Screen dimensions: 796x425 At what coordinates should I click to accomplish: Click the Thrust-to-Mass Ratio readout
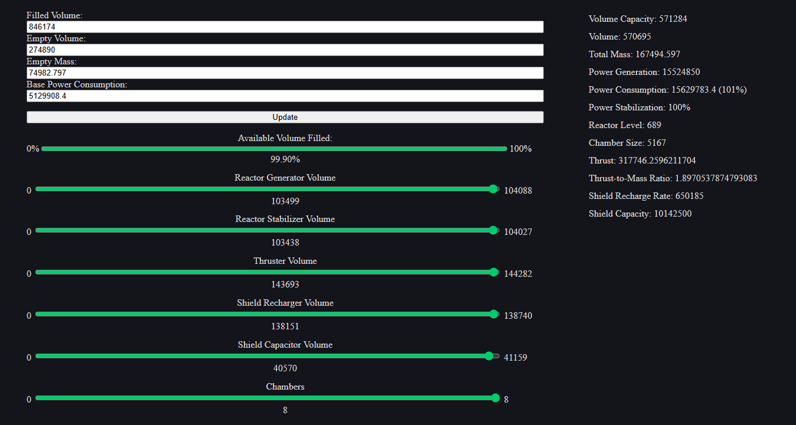point(673,178)
